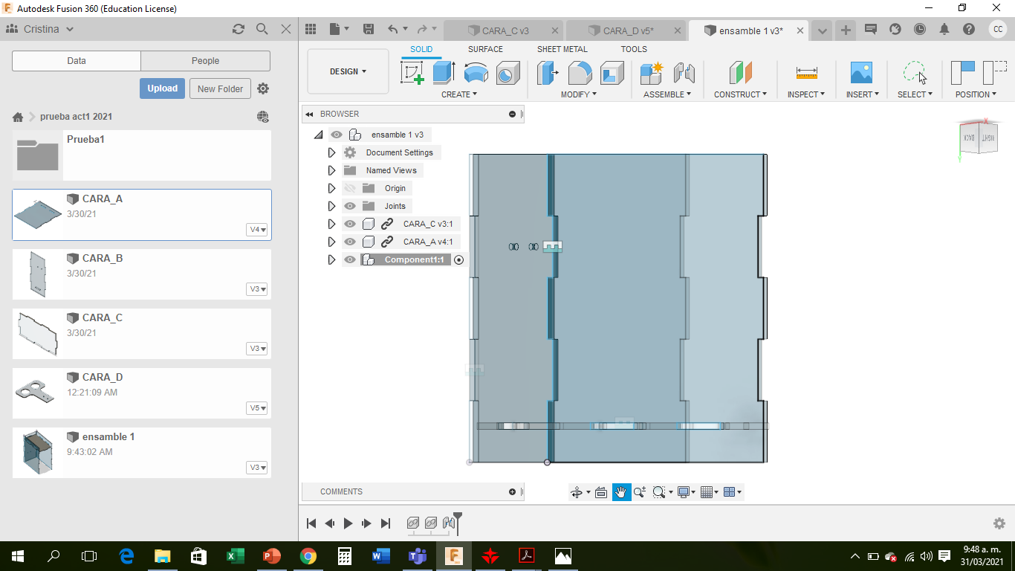
Task: Switch to the CARA_C v3 document tab
Action: pos(505,30)
